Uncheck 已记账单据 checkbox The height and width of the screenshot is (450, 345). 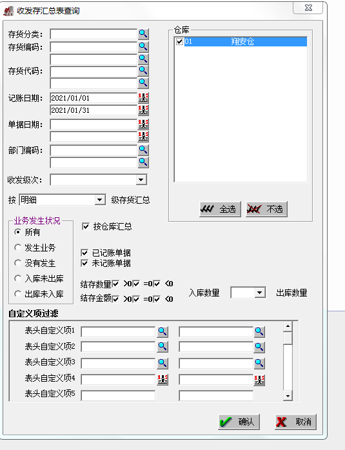click(x=84, y=253)
